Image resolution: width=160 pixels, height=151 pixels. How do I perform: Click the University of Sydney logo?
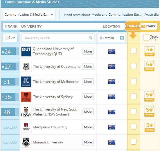point(26,97)
